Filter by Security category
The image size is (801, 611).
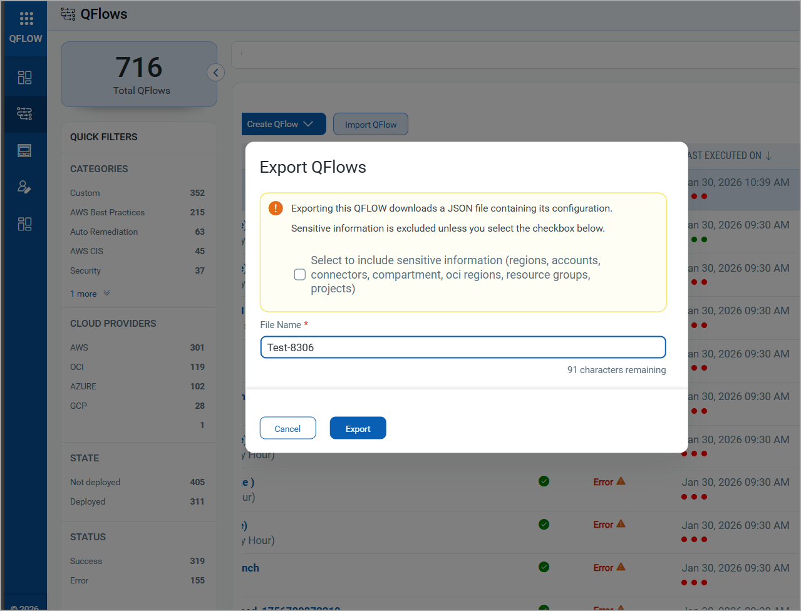tap(85, 270)
